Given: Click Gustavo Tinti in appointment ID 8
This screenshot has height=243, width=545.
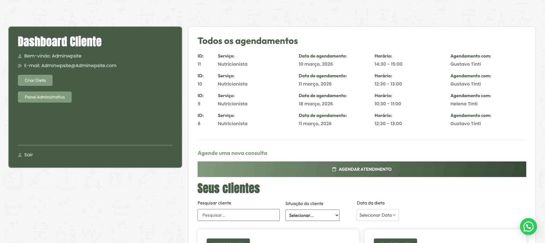Looking at the screenshot, I should (465, 123).
